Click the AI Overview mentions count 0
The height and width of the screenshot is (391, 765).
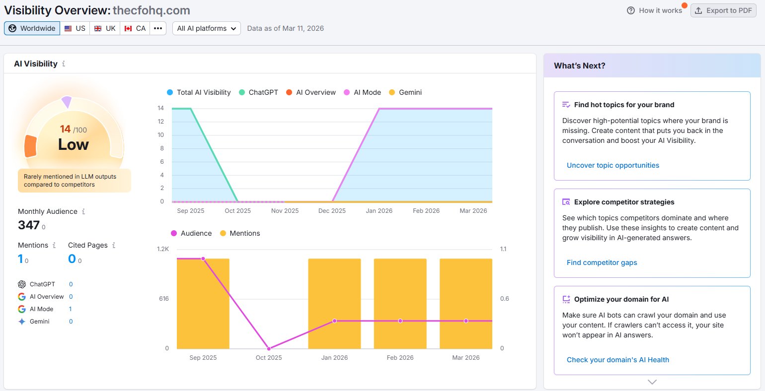[x=71, y=297]
